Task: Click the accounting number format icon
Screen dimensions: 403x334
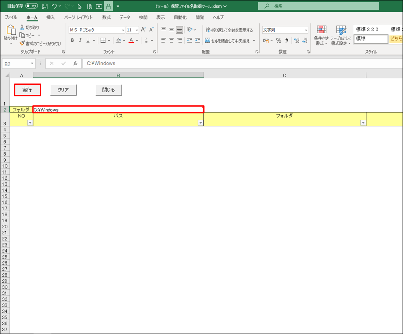Action: coord(266,40)
